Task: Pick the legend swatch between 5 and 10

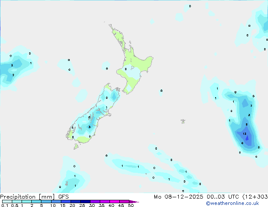Action: pyautogui.click(x=46, y=202)
